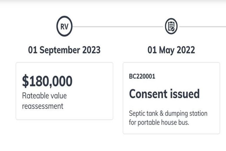Click the 'Consent issued' heading
The width and height of the screenshot is (226, 151).
164,94
